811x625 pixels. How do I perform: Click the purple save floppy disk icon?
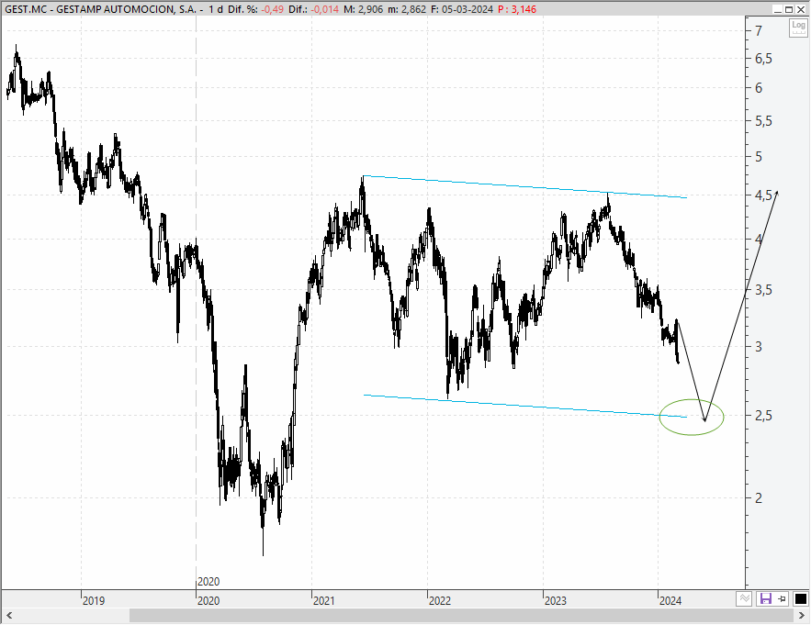tap(764, 598)
